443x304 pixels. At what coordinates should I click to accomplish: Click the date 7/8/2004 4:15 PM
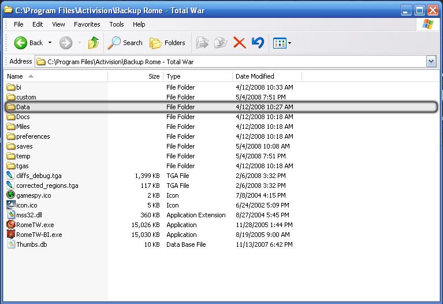[x=260, y=195]
